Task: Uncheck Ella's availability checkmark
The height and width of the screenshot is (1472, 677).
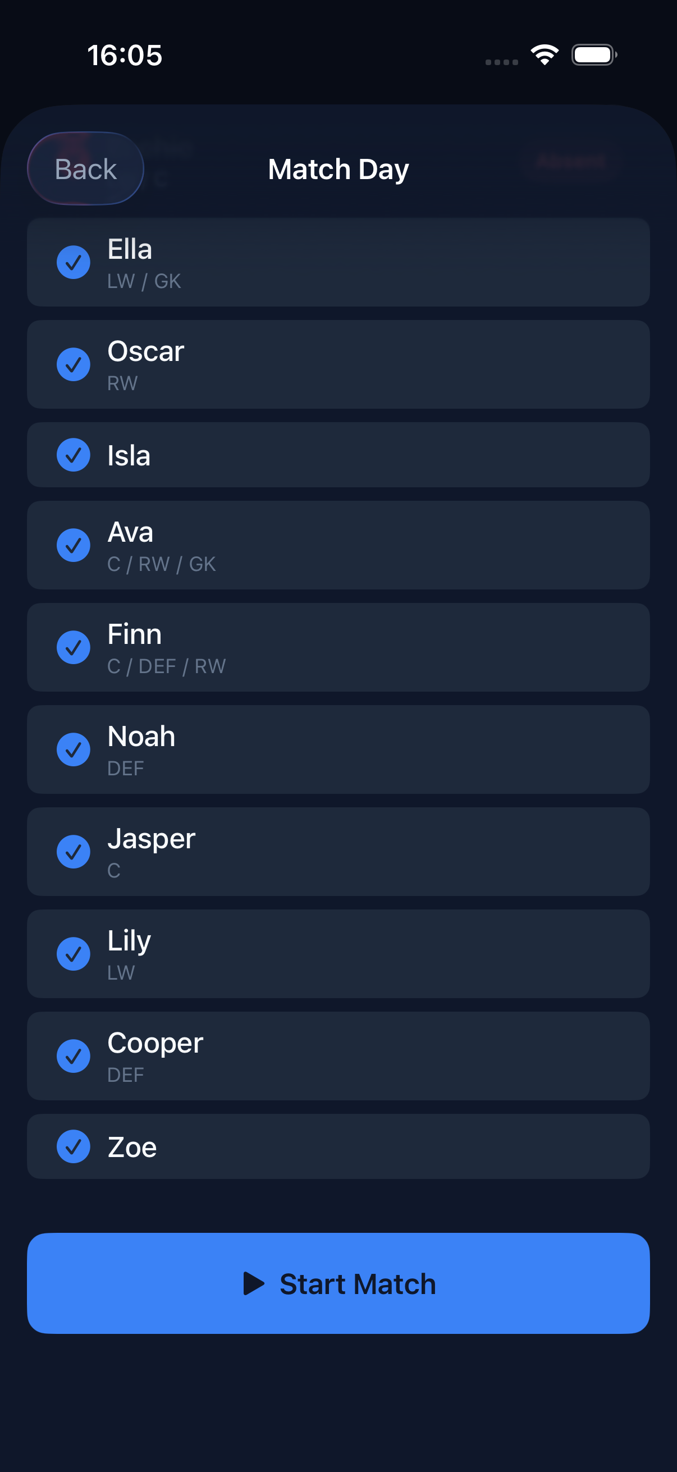Action: point(73,262)
